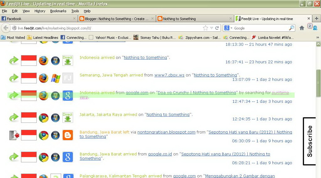Open the nontongratisan.blogspot.com link
The height and width of the screenshot is (178, 321).
click(166, 132)
